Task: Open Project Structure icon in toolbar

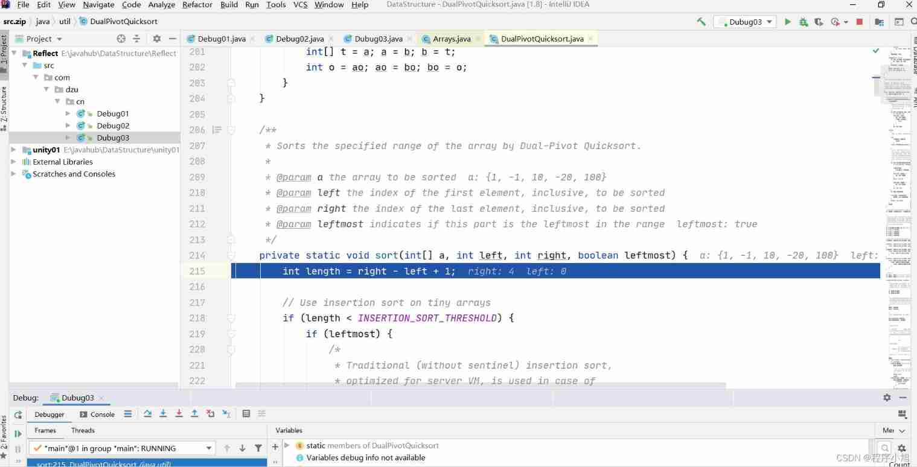Action: pos(880,22)
